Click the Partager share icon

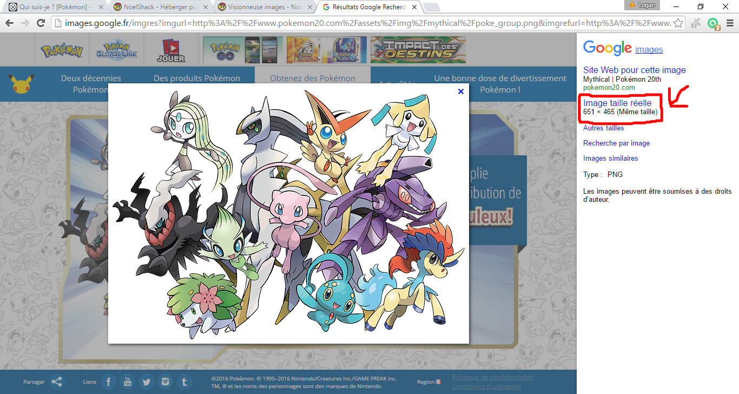[x=57, y=382]
